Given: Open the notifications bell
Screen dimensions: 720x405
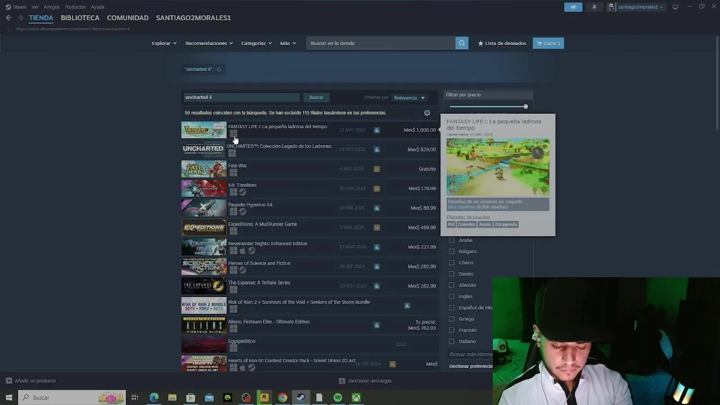Looking at the screenshot, I should [x=594, y=7].
